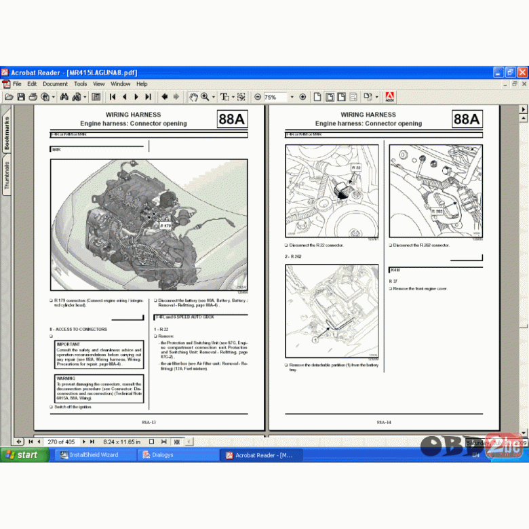This screenshot has height=529, width=529.
Task: Select Single Page layout in the status bar
Action: [x=151, y=442]
